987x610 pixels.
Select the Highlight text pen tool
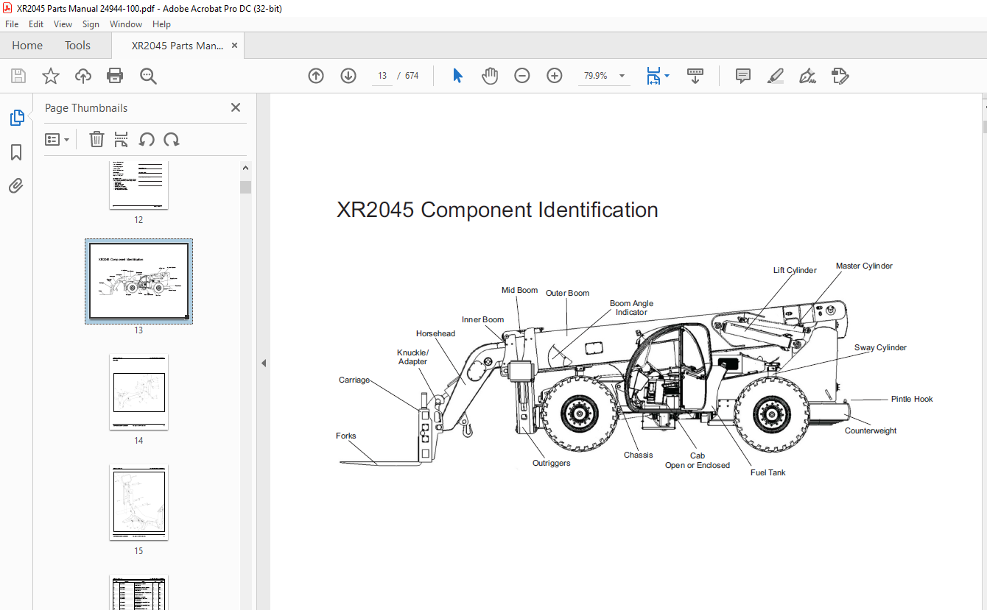point(775,76)
